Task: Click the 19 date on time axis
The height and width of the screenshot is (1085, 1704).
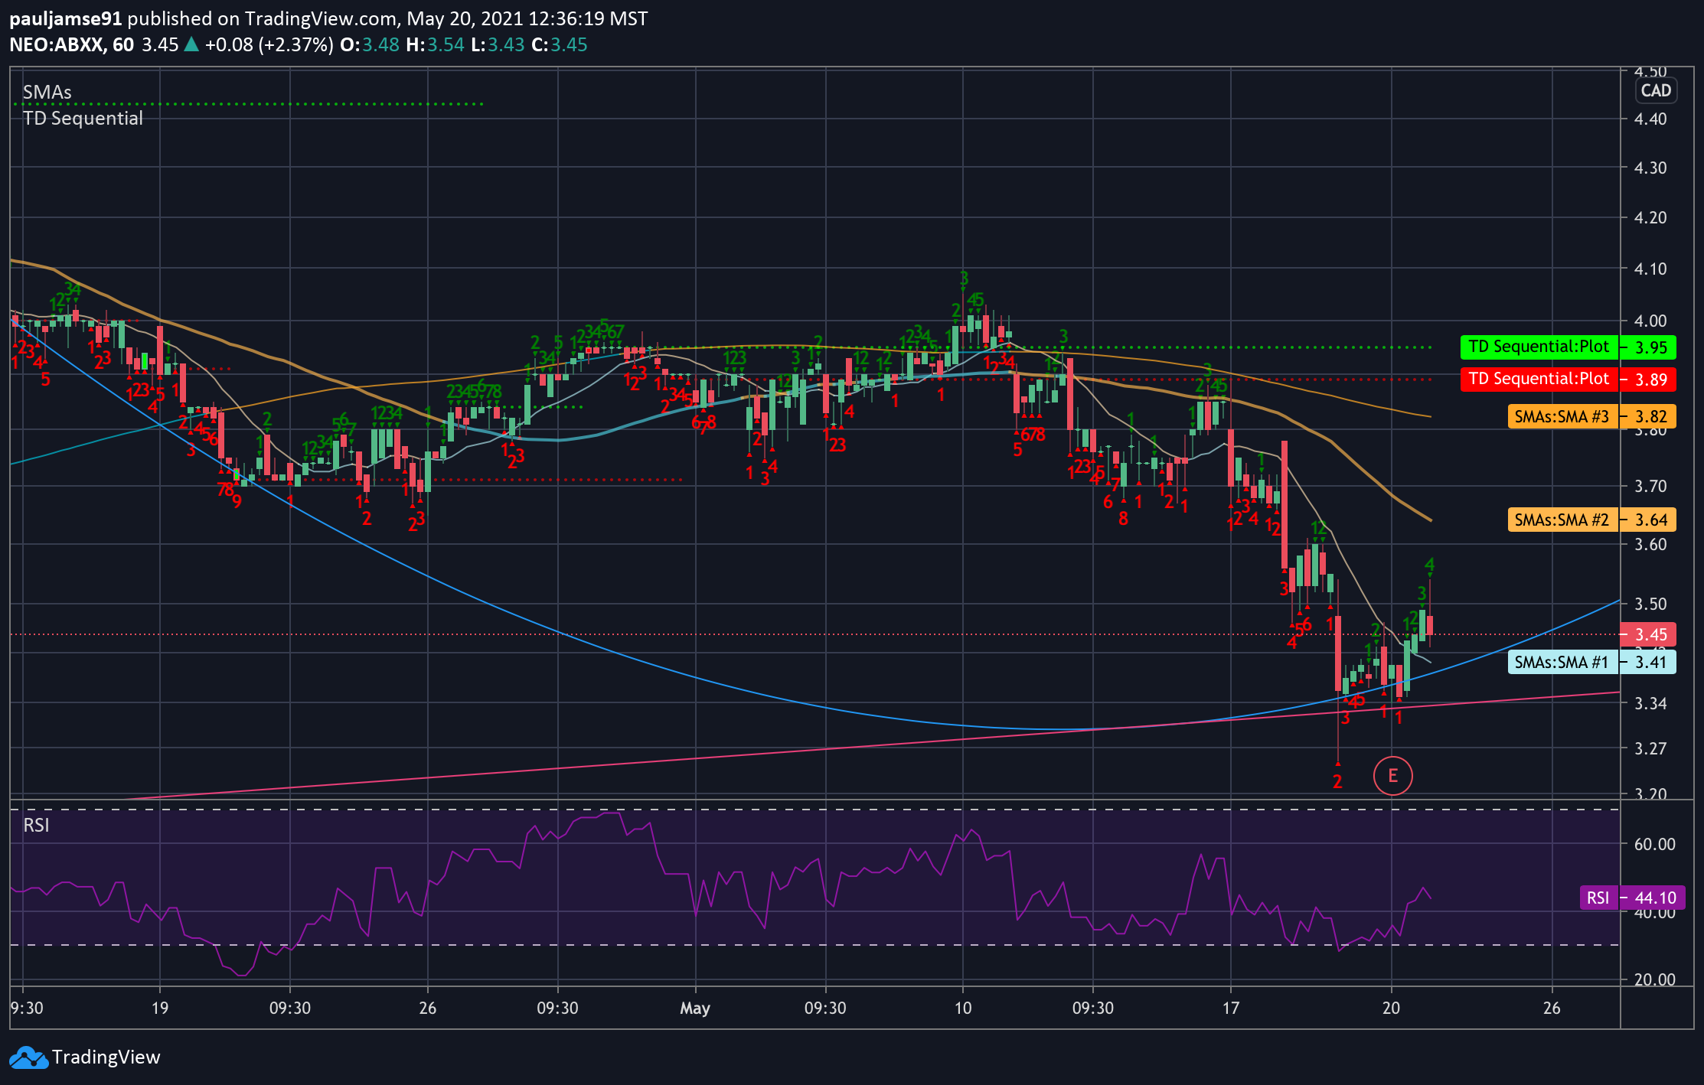Action: [159, 1008]
